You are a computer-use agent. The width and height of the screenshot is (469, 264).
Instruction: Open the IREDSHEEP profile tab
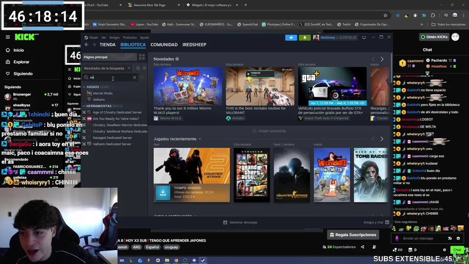pyautogui.click(x=194, y=45)
